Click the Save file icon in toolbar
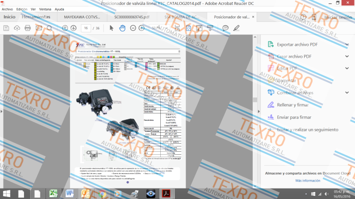This screenshot has height=199, width=355. pos(6,28)
